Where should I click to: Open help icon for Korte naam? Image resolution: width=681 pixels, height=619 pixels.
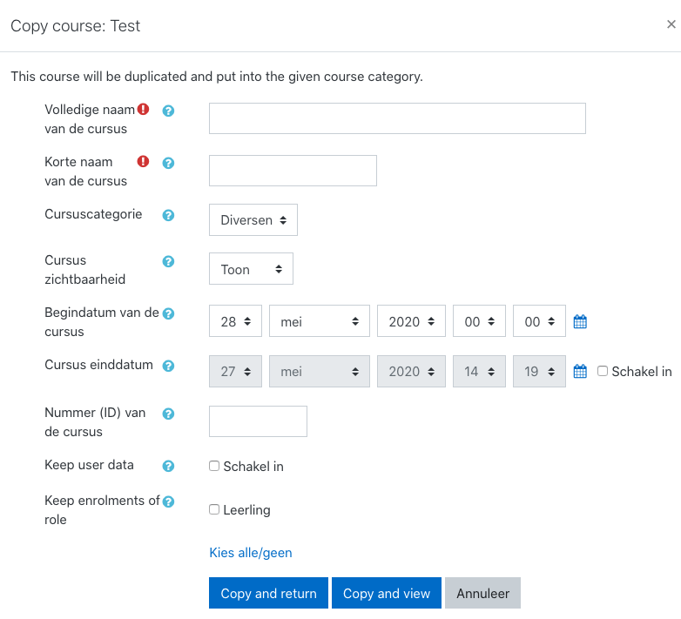[168, 163]
